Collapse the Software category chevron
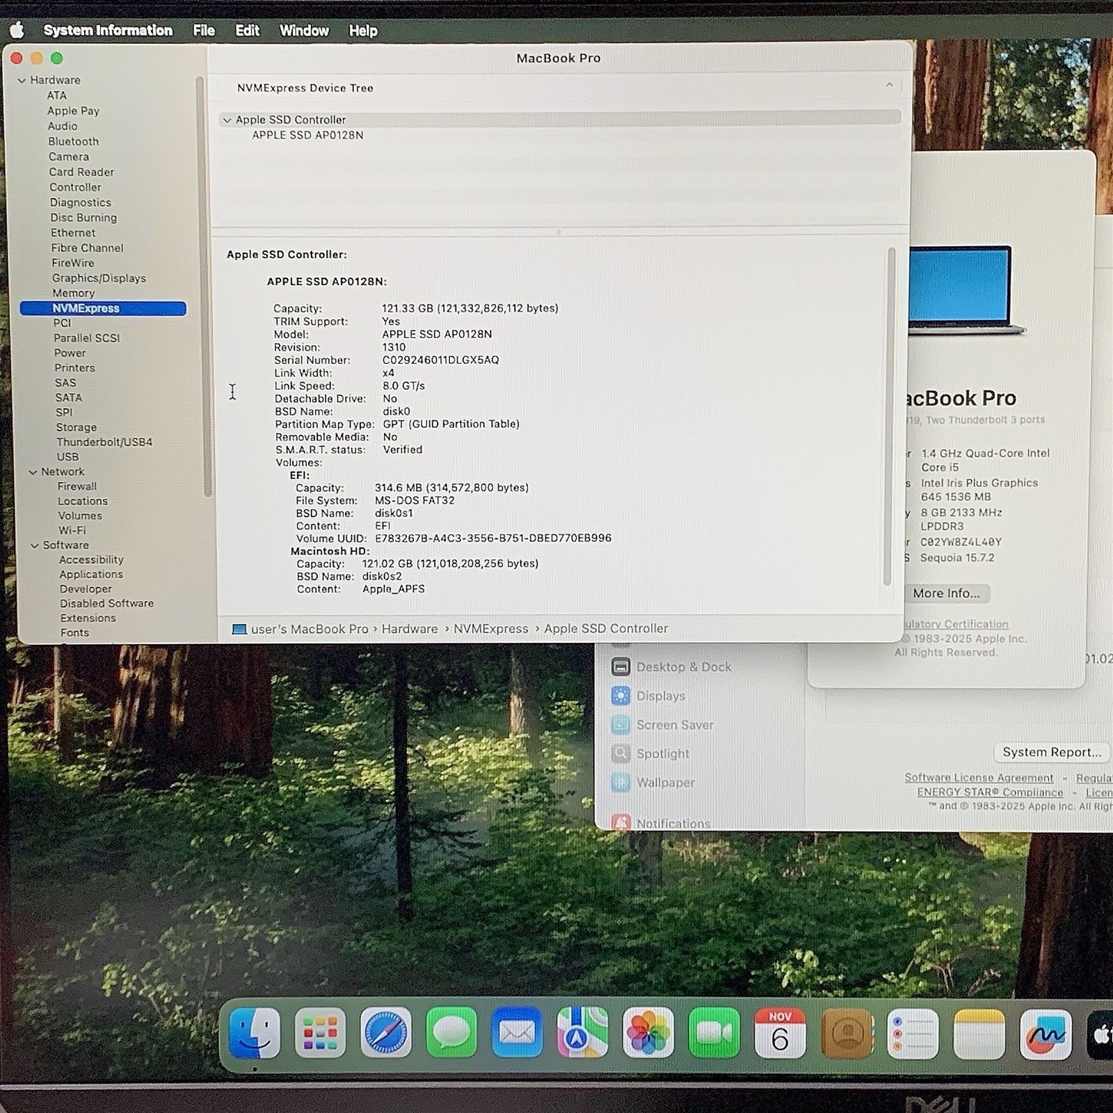The image size is (1113, 1113). pos(34,546)
